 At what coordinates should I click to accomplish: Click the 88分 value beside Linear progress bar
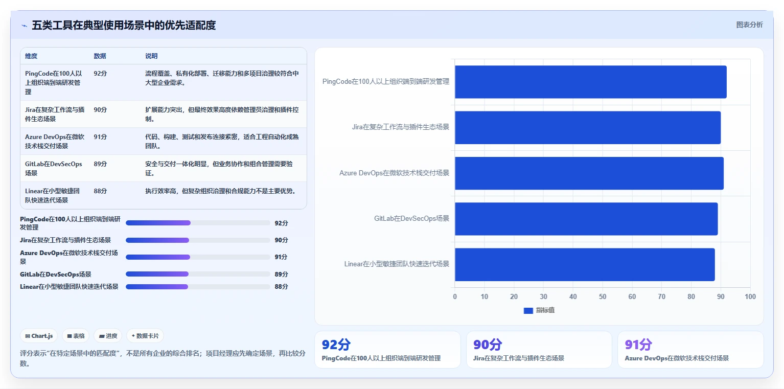[x=281, y=287]
